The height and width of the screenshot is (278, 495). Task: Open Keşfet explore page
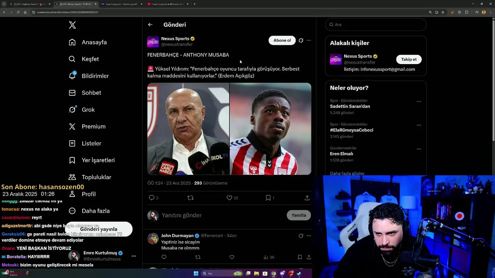click(x=84, y=59)
